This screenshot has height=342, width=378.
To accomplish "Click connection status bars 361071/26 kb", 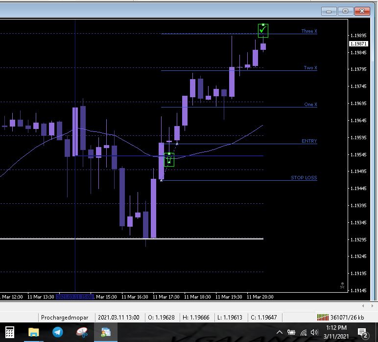I will tap(340, 318).
